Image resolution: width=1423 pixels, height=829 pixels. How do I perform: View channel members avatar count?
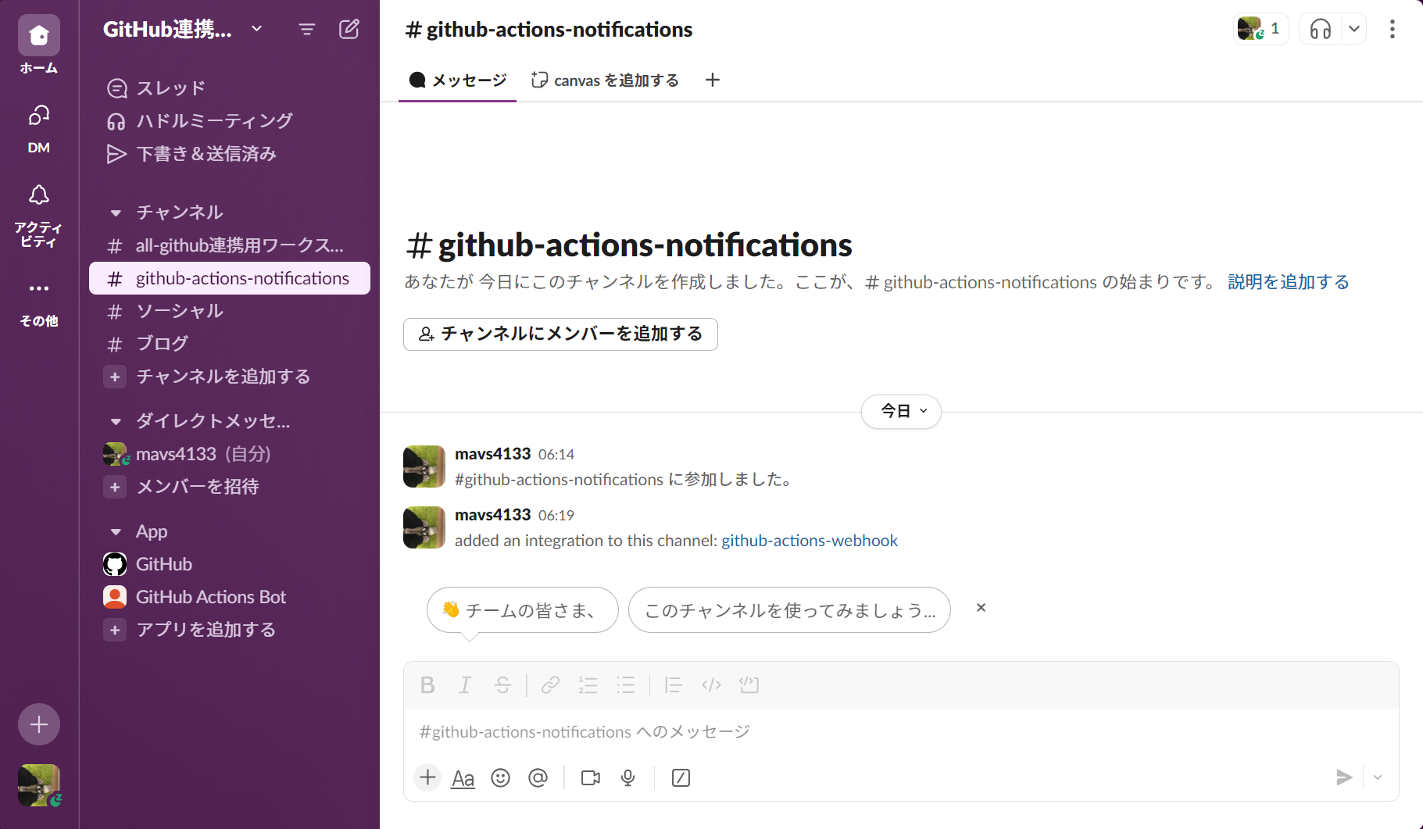coord(1260,29)
